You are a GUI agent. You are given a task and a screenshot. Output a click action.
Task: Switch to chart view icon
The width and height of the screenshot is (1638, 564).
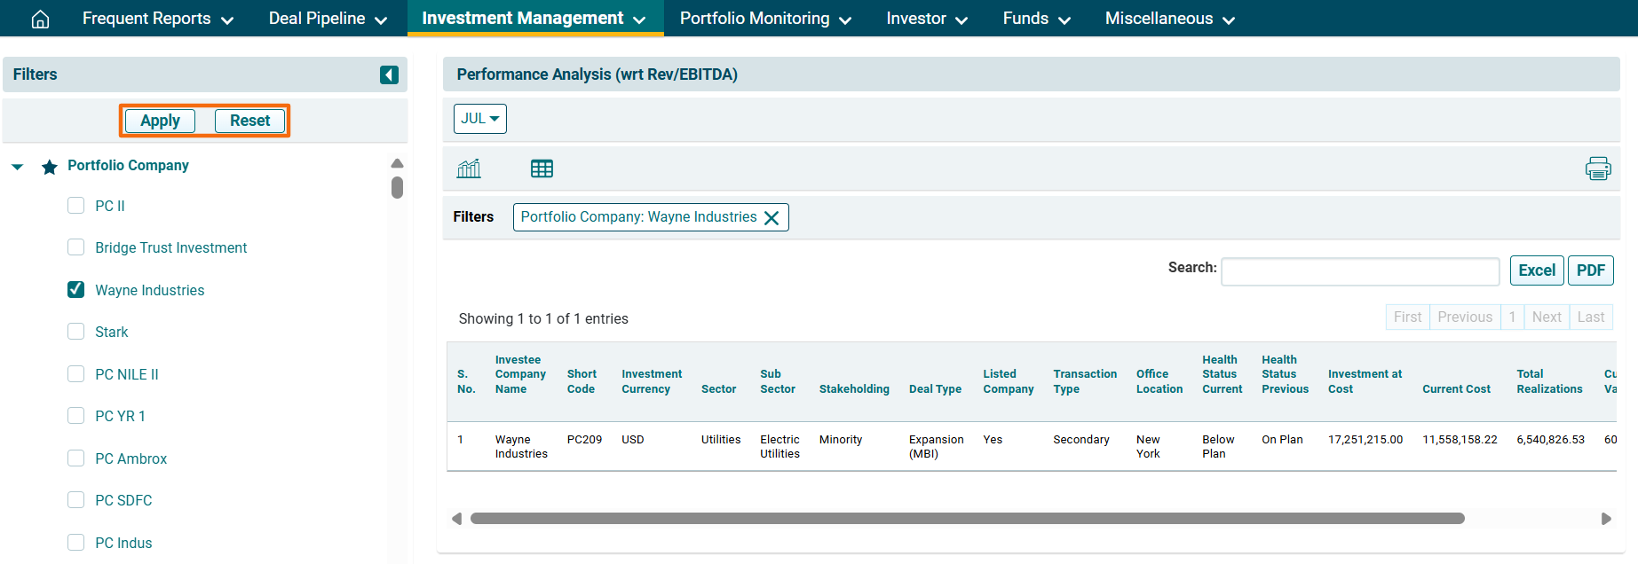tap(469, 168)
